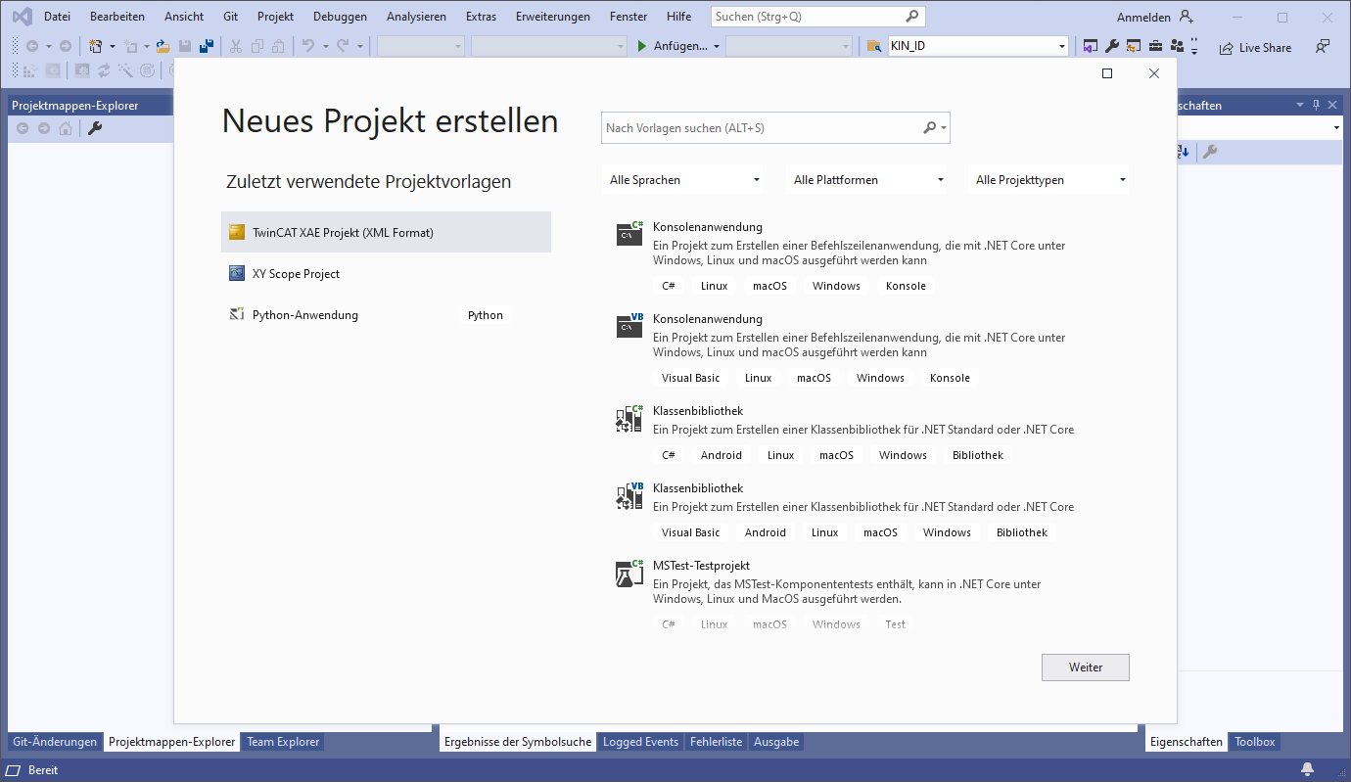Click the wrench properties icon in main toolbar
The width and height of the screenshot is (1351, 782).
(x=1112, y=46)
